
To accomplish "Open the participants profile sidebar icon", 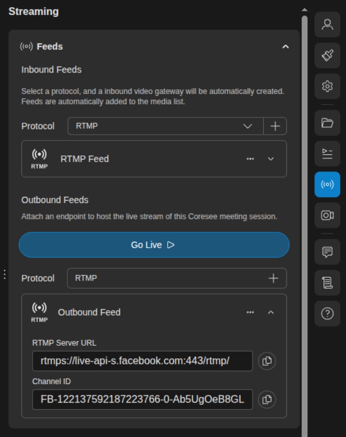I will [x=327, y=24].
